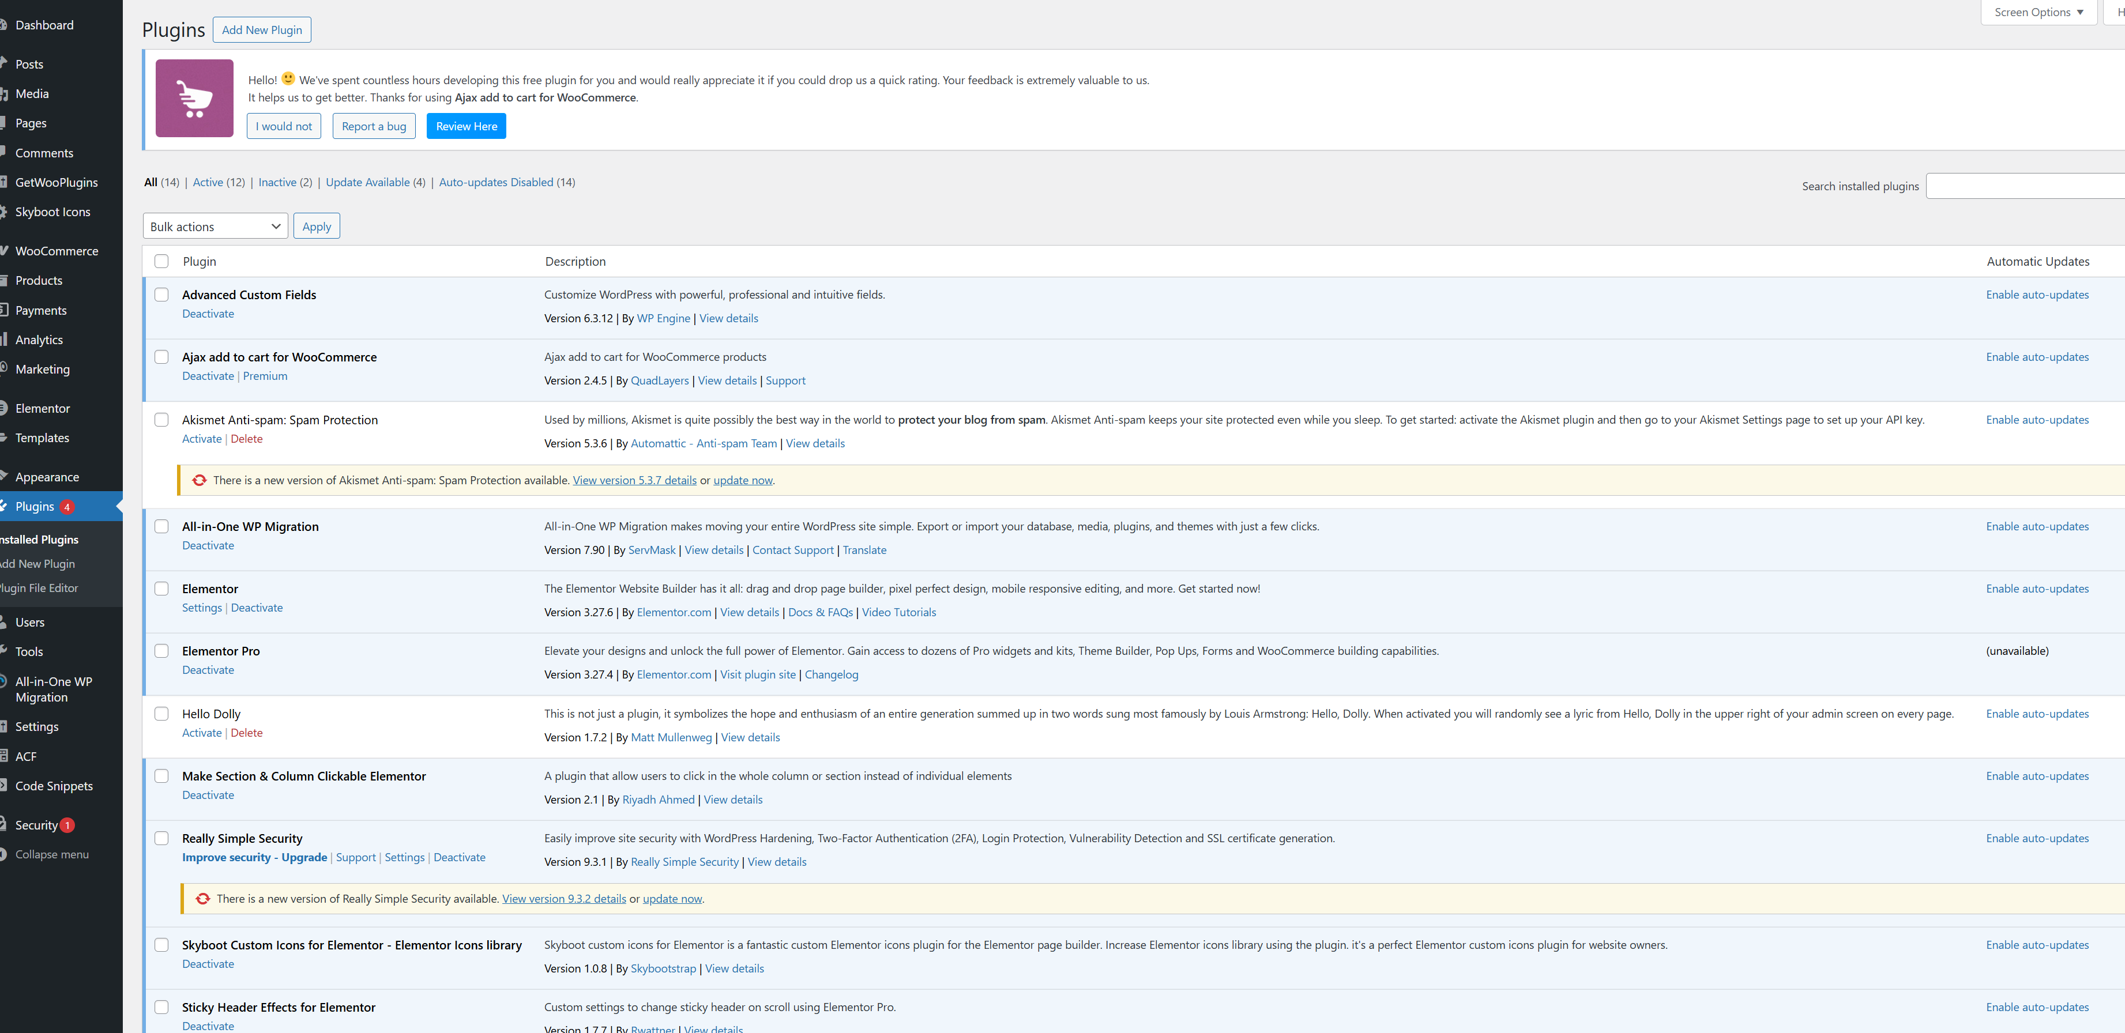
Task: Show only Inactive plugins
Action: (x=277, y=182)
